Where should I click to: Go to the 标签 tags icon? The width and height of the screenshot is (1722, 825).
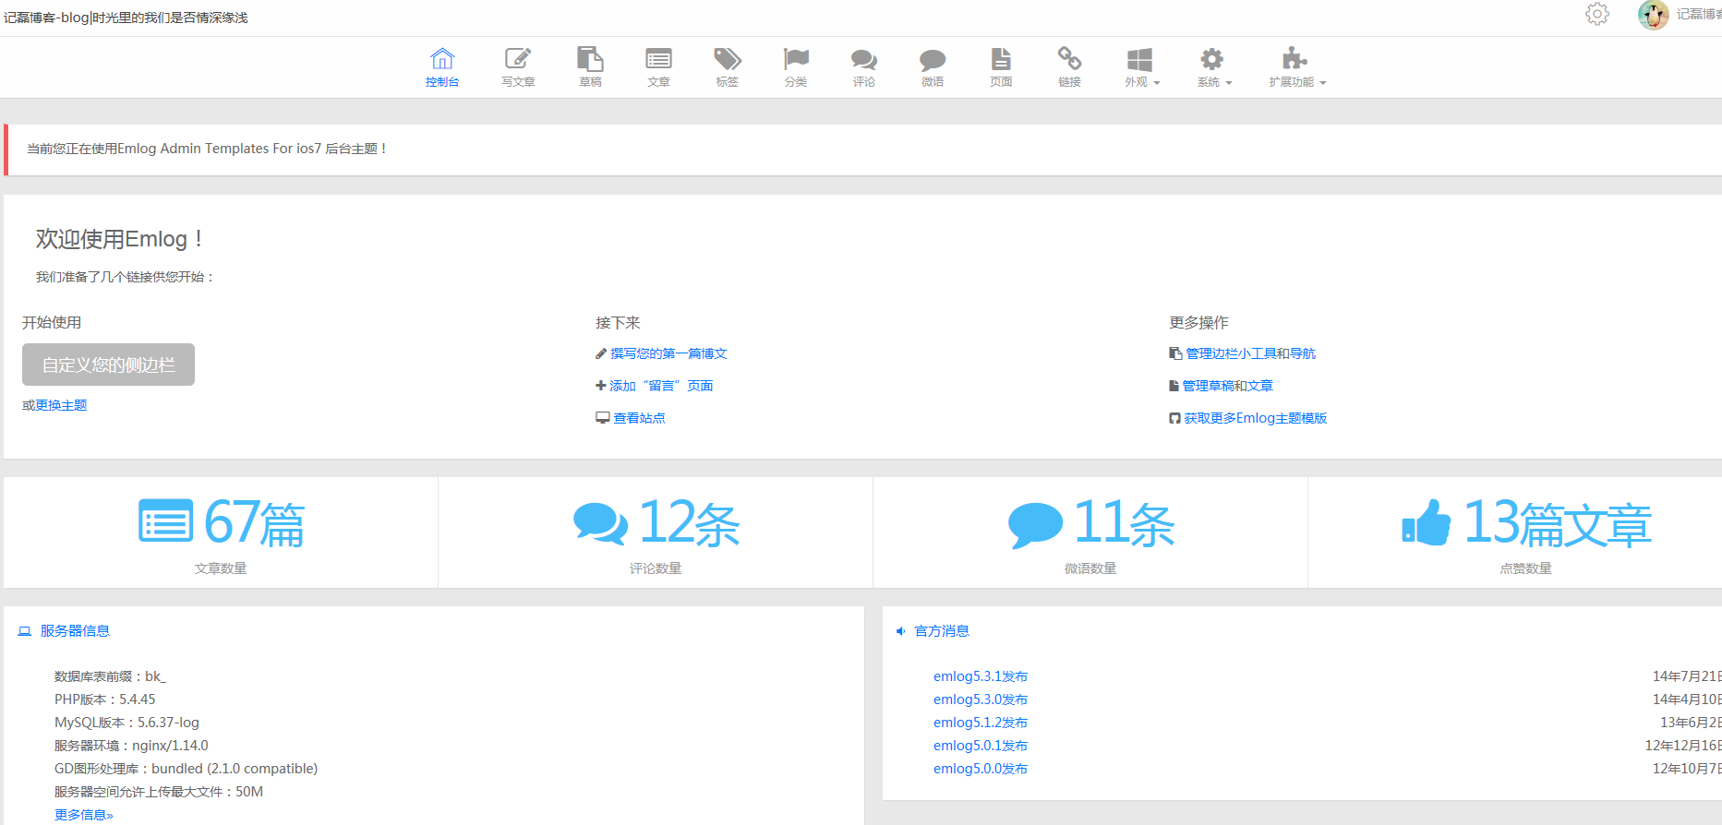(x=727, y=60)
